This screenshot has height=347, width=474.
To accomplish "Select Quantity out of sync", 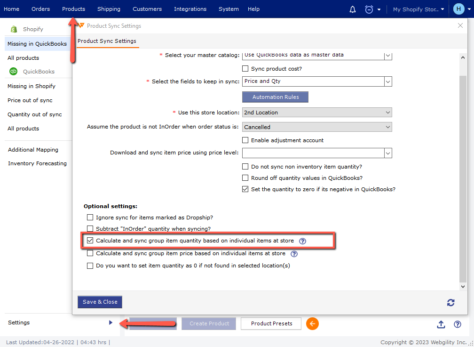I will point(34,114).
